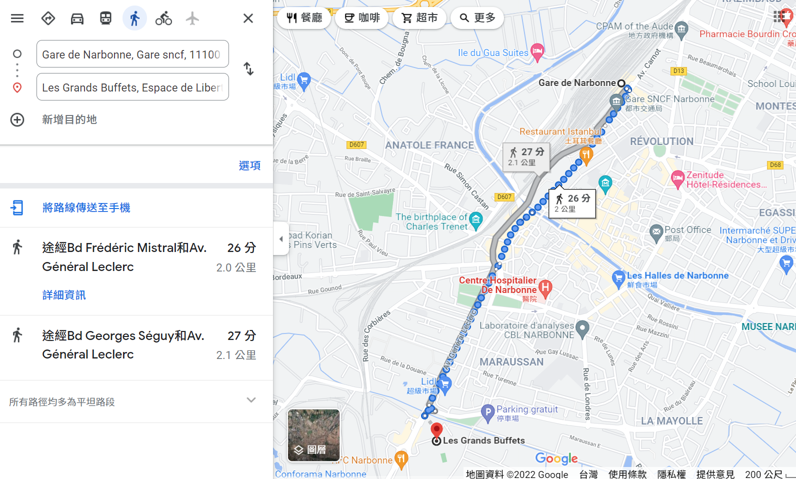Screen dimensions: 796x479
Task: Select the flight travel mode icon
Action: point(192,18)
